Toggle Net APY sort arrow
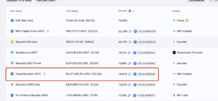This screenshot has width=218, height=101. (x=134, y=11)
